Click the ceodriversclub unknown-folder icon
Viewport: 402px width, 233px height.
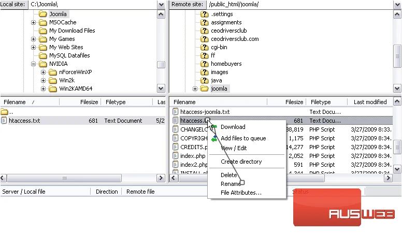(x=204, y=31)
